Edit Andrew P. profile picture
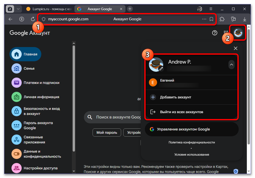Screen dimensions: 255x178 (161, 69)
